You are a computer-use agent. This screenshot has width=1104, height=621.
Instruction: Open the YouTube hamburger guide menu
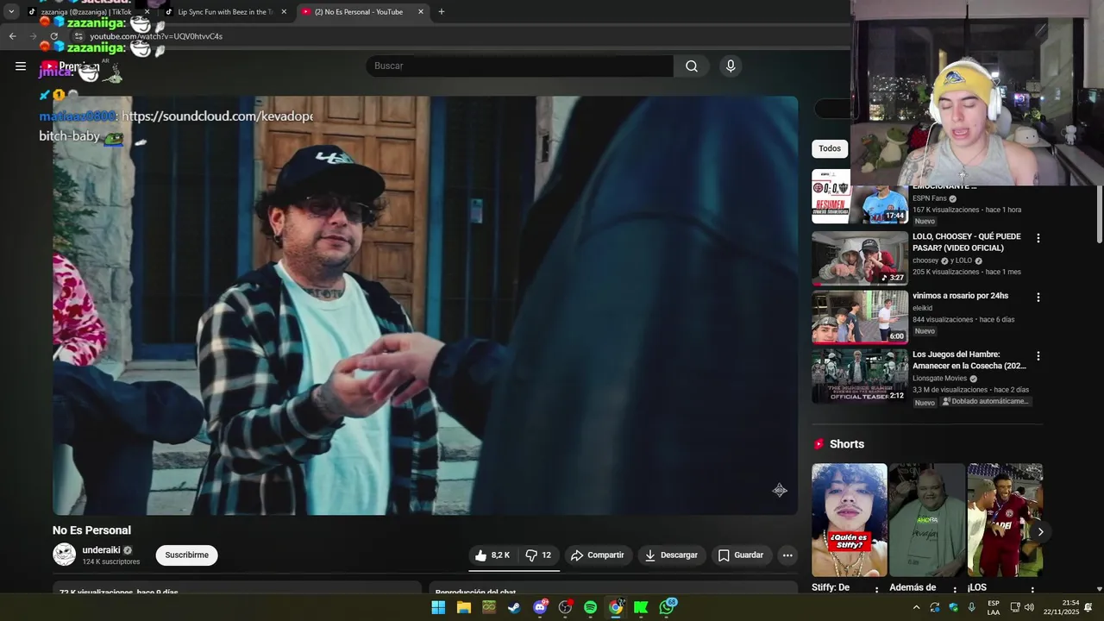tap(21, 66)
